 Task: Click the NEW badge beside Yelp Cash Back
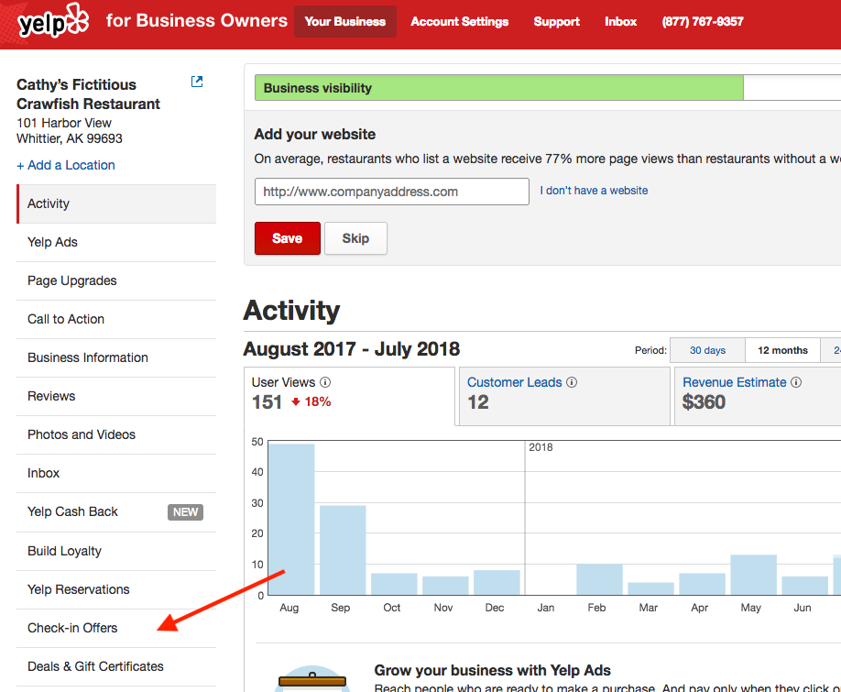tap(186, 512)
